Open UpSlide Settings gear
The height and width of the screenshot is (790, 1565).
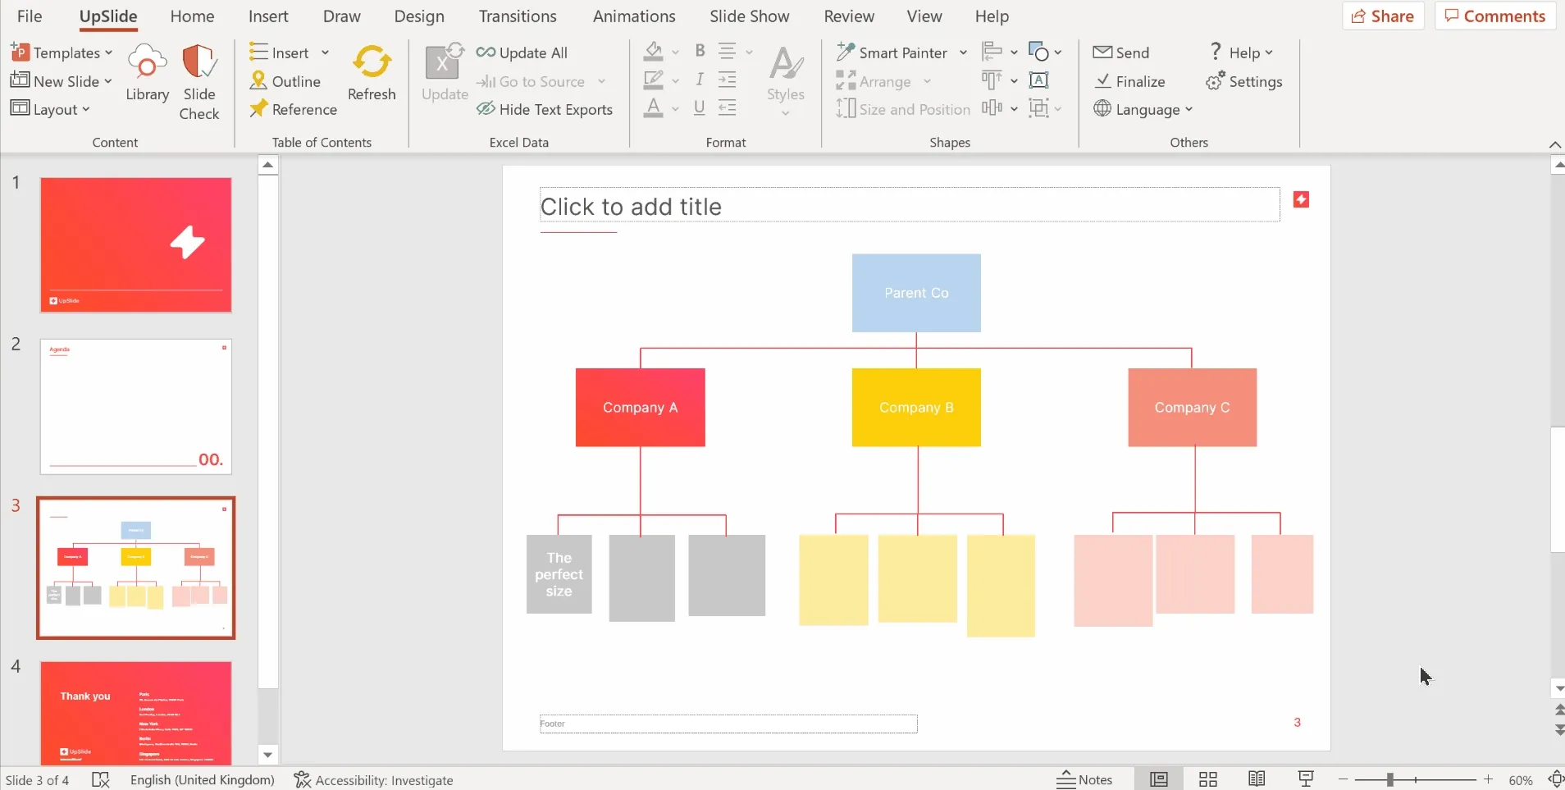[1215, 81]
